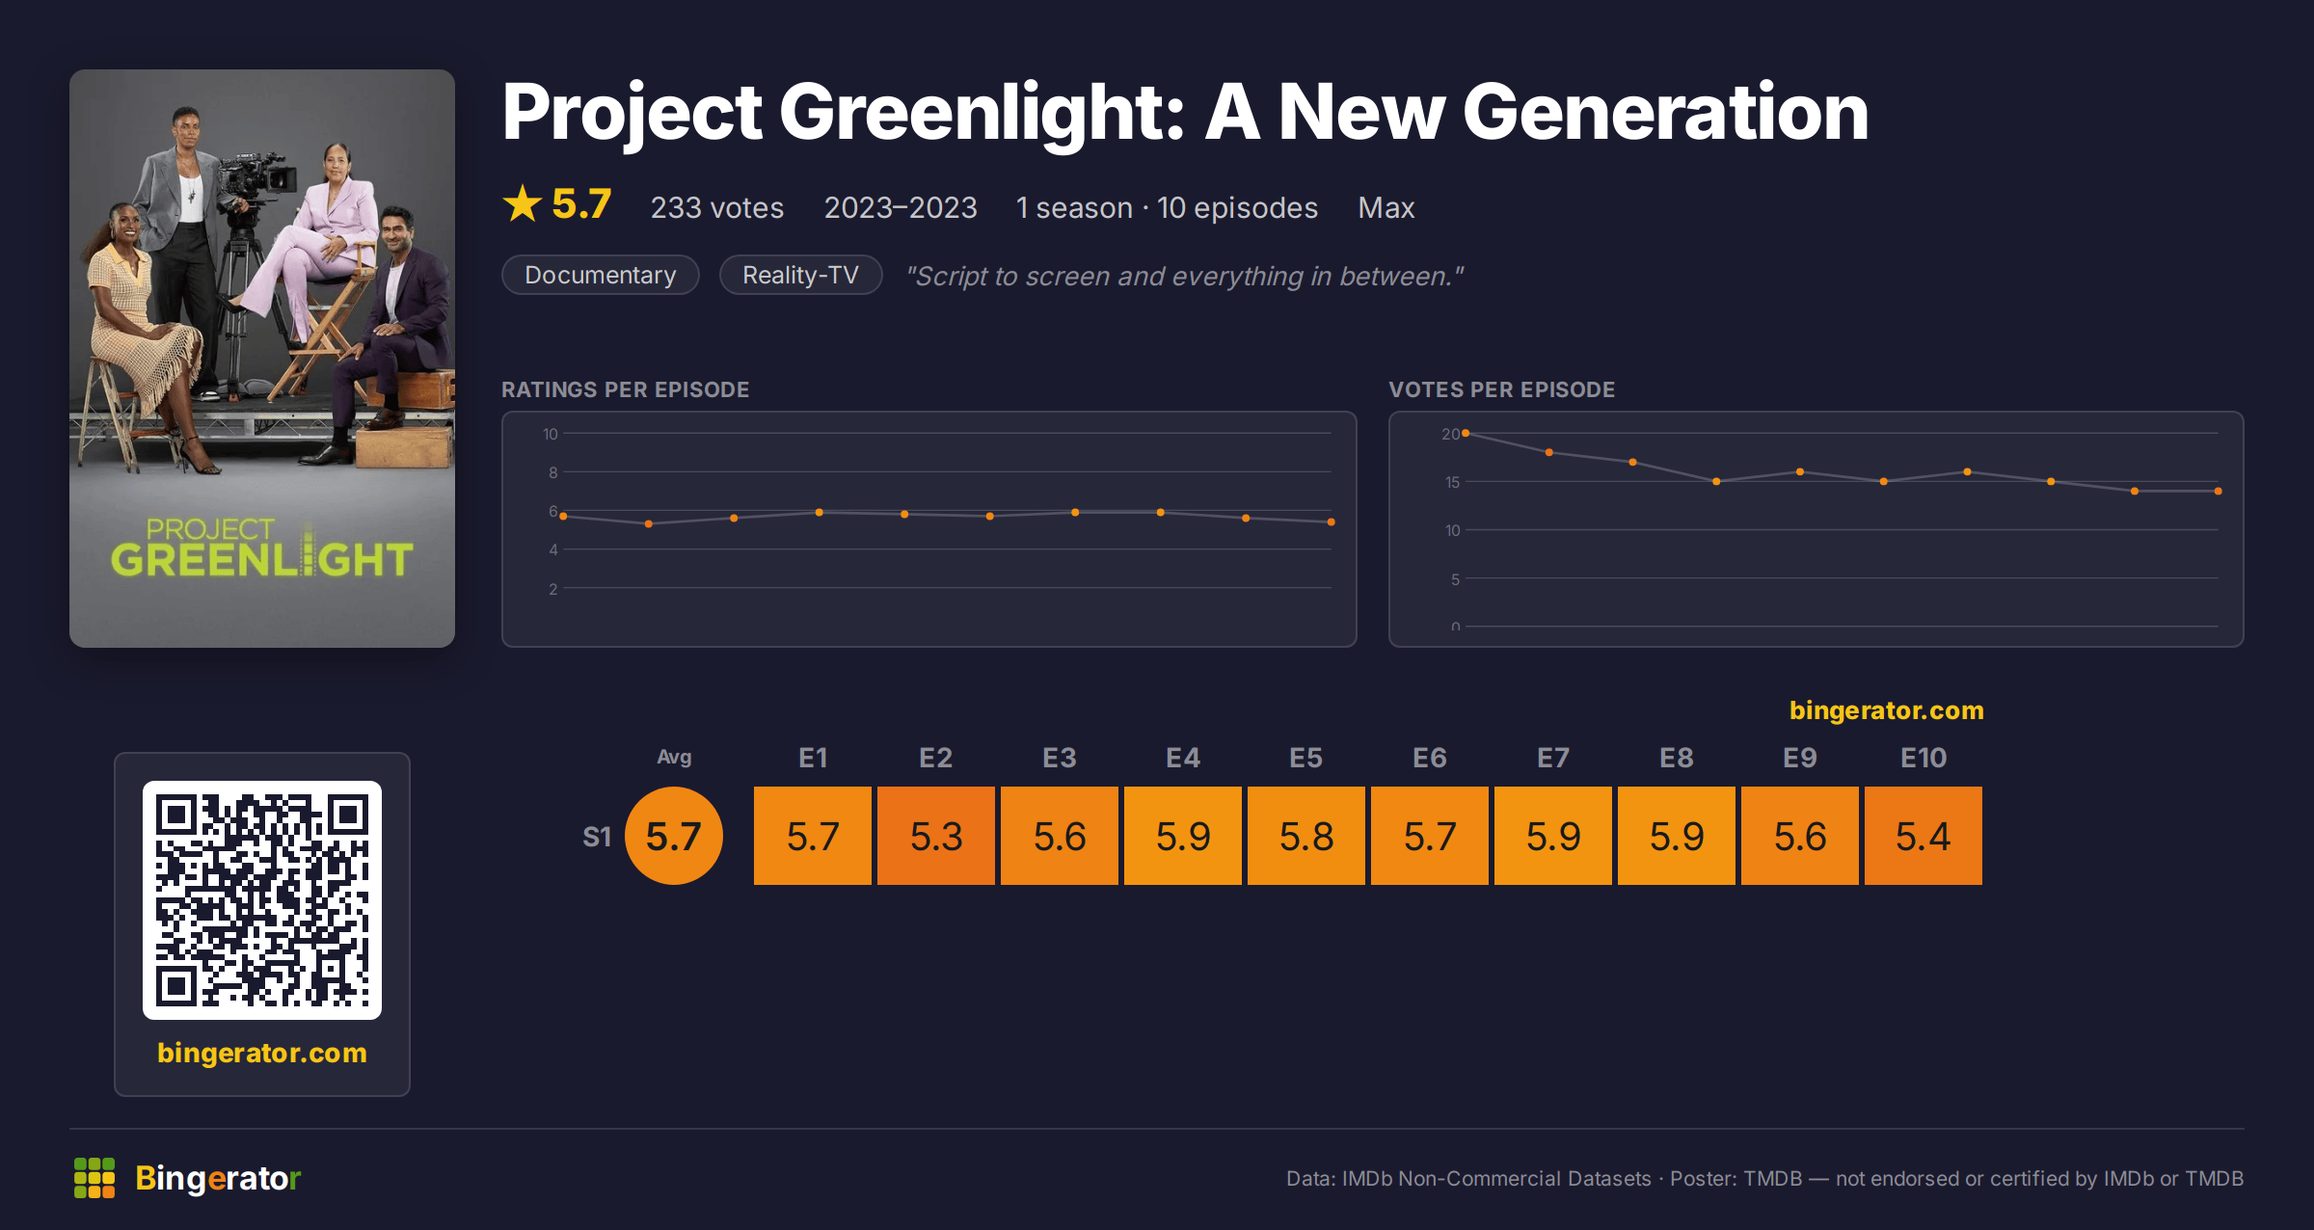Select the E10 rating tile 5.4

click(1924, 836)
